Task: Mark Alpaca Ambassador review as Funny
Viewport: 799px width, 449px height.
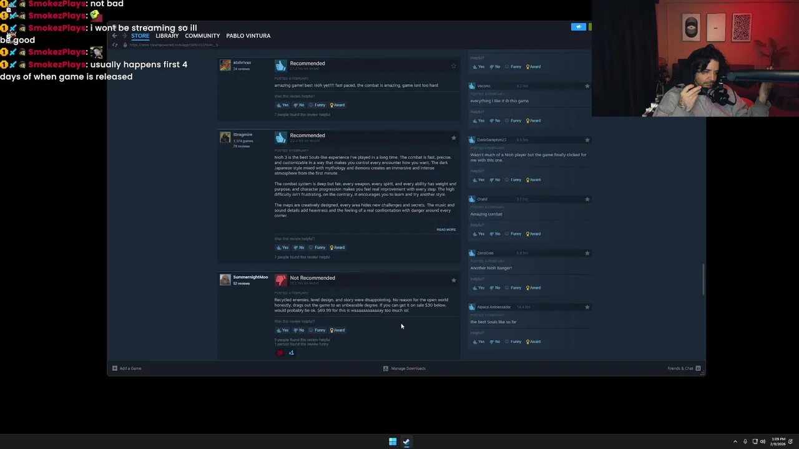Action: click(513, 342)
